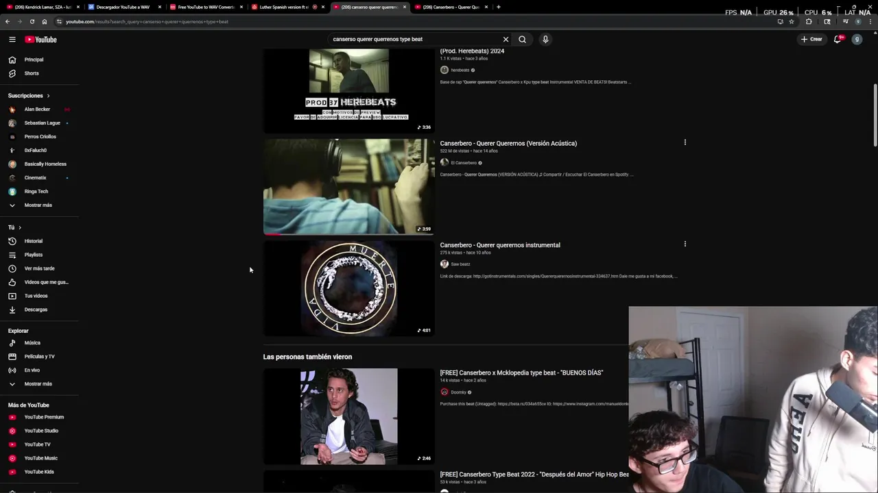Image resolution: width=878 pixels, height=493 pixels.
Task: Start voice search with microphone
Action: 545,39
